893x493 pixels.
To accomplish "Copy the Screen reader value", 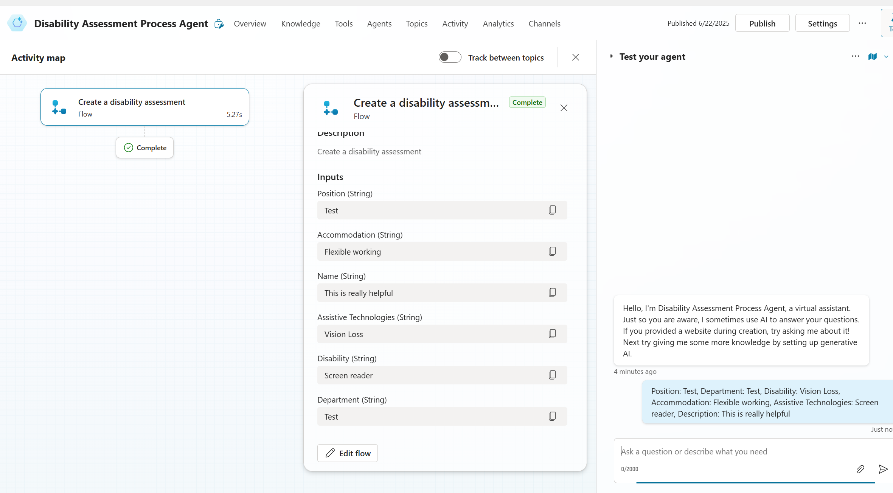I will click(552, 375).
